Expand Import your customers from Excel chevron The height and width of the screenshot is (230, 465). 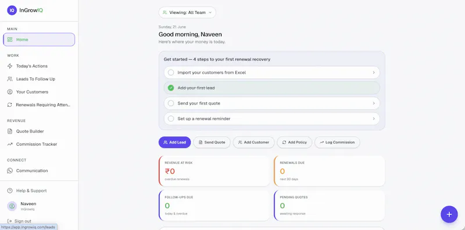point(374,73)
